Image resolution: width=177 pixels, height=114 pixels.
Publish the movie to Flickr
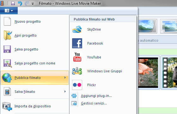[103, 85]
